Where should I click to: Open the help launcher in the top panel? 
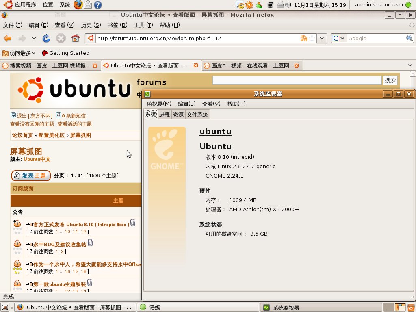[x=97, y=5]
